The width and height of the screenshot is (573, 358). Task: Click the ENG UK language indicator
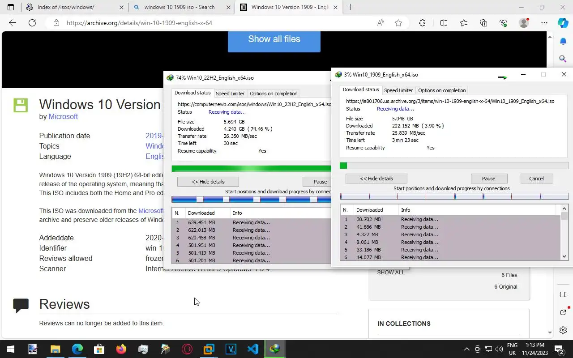pos(512,349)
